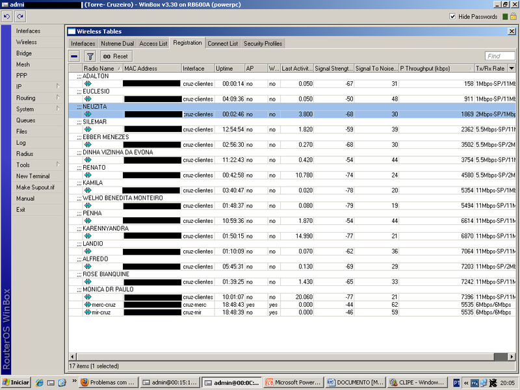
Task: Select the NEUZITA comment row
Action: tap(292, 107)
